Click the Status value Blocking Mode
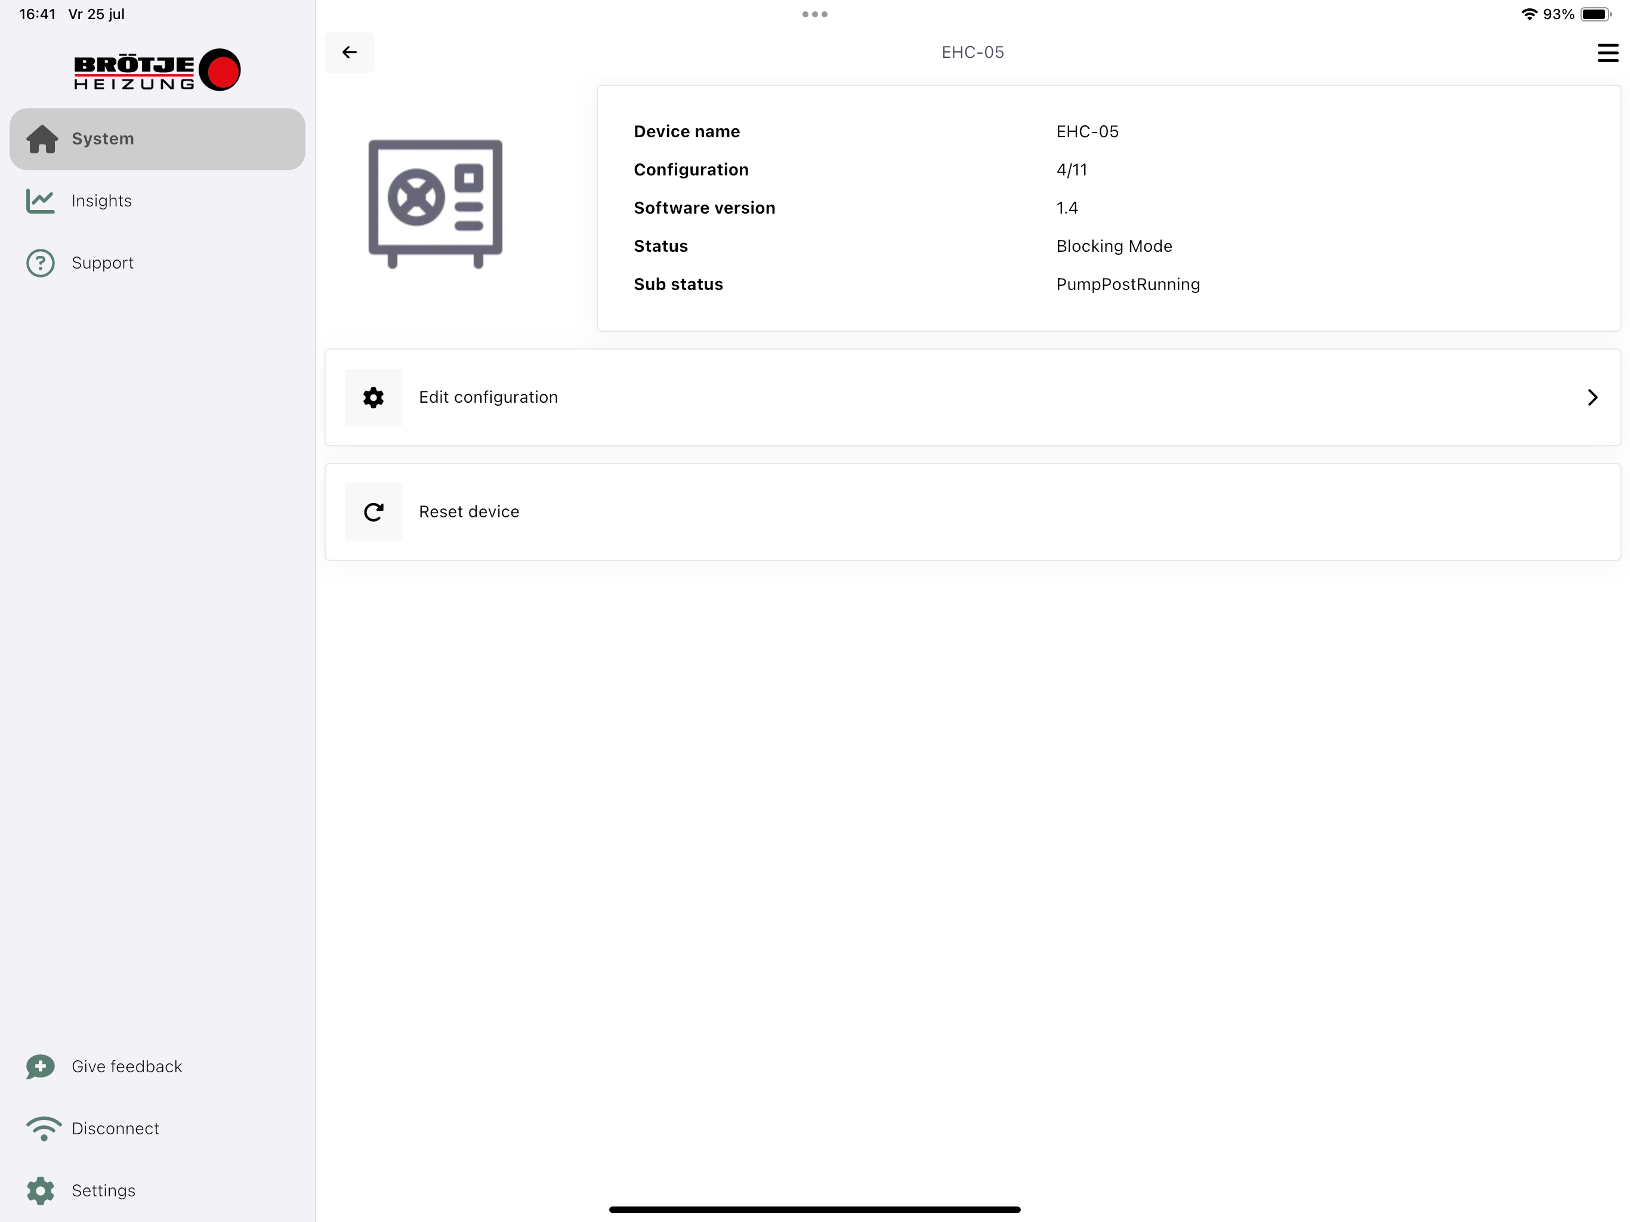 [1114, 246]
